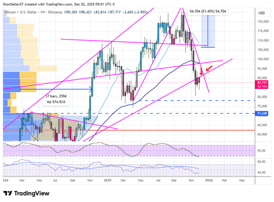This screenshot has width=274, height=202.
Task: Click the high value H90,421
Action: (x=85, y=12)
